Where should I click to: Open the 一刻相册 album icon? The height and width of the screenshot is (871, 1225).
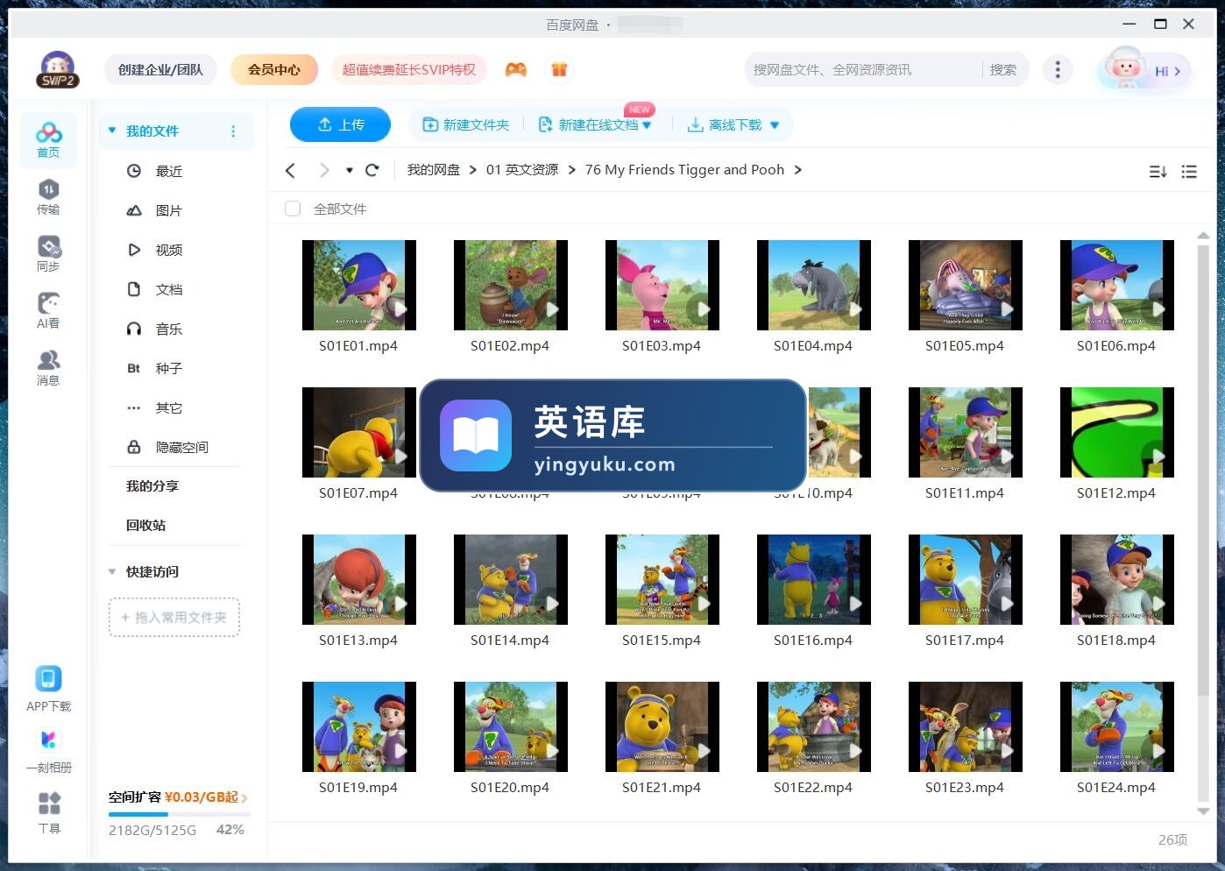[48, 751]
